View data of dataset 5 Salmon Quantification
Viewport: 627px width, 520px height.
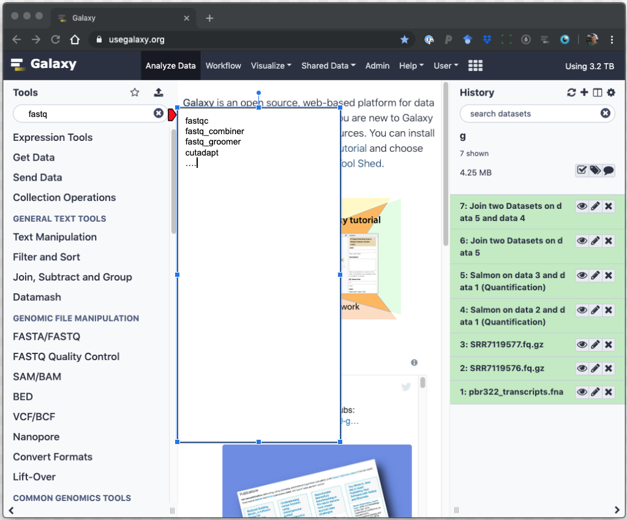582,275
